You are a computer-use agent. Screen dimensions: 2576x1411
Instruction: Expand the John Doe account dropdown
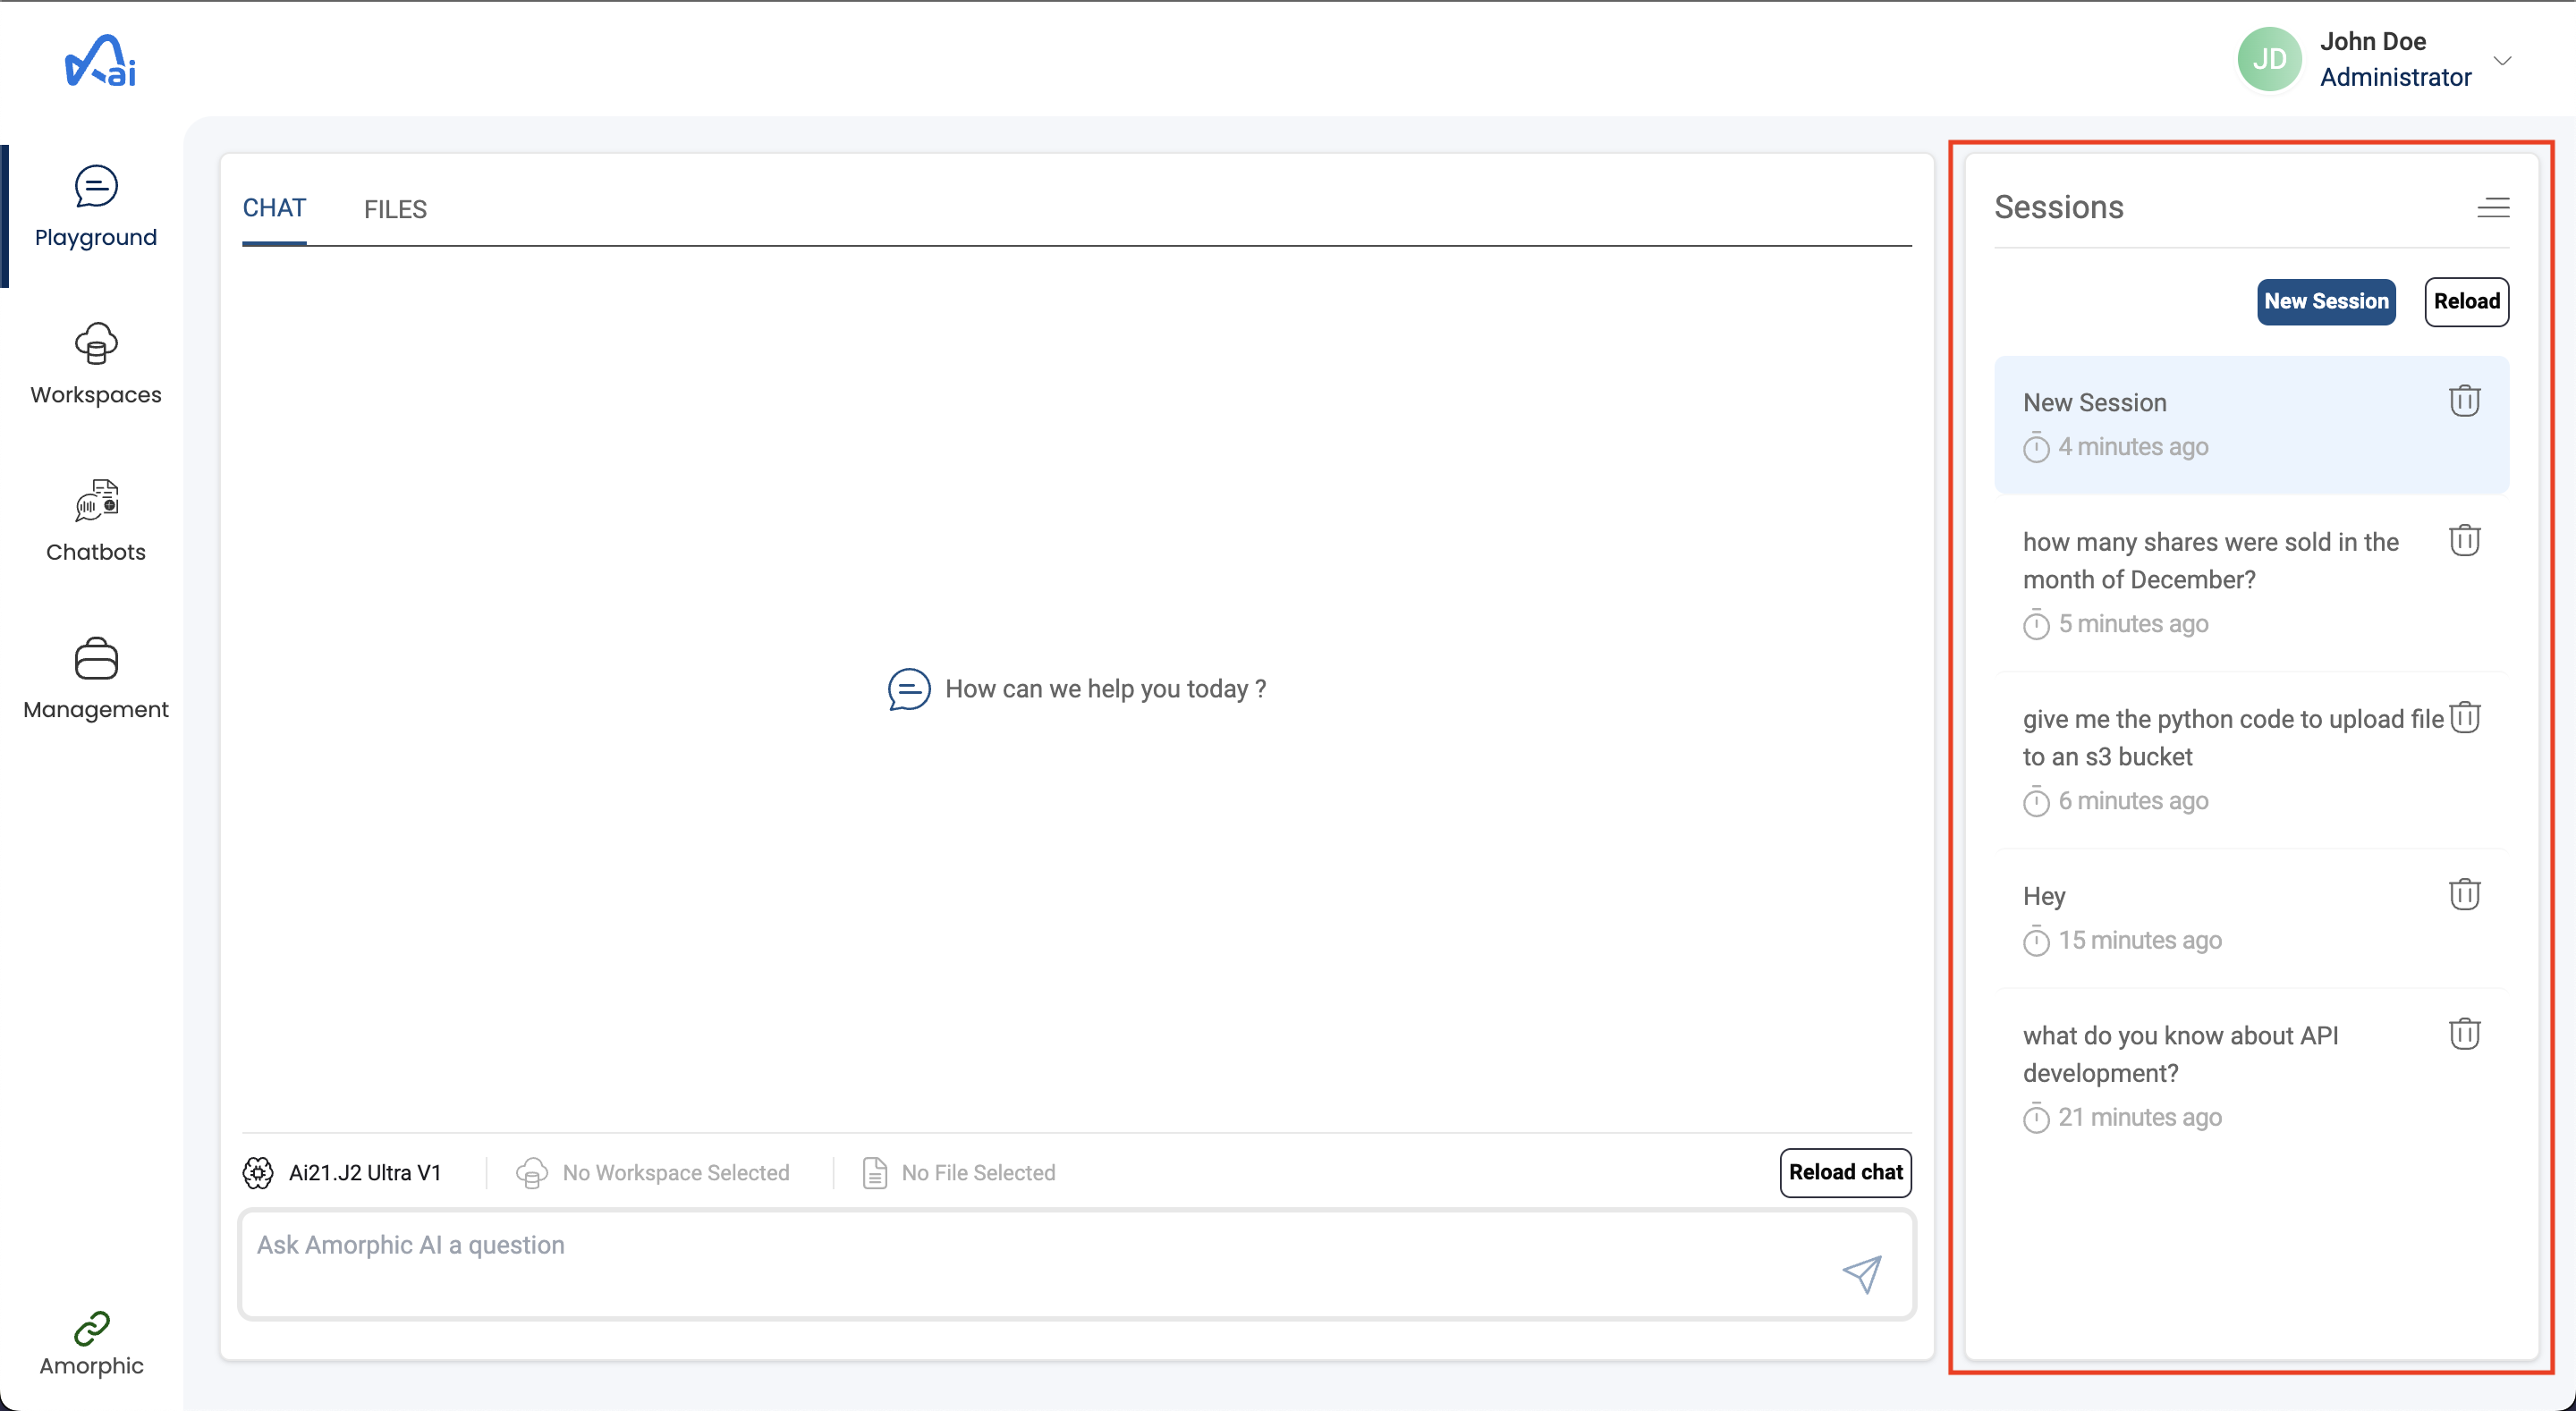[x=2503, y=60]
